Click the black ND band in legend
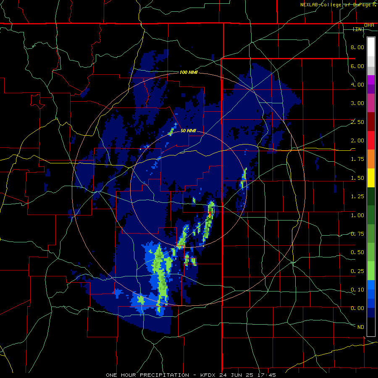Image resolution: width=378 pixels, height=378 pixels. tap(371, 327)
